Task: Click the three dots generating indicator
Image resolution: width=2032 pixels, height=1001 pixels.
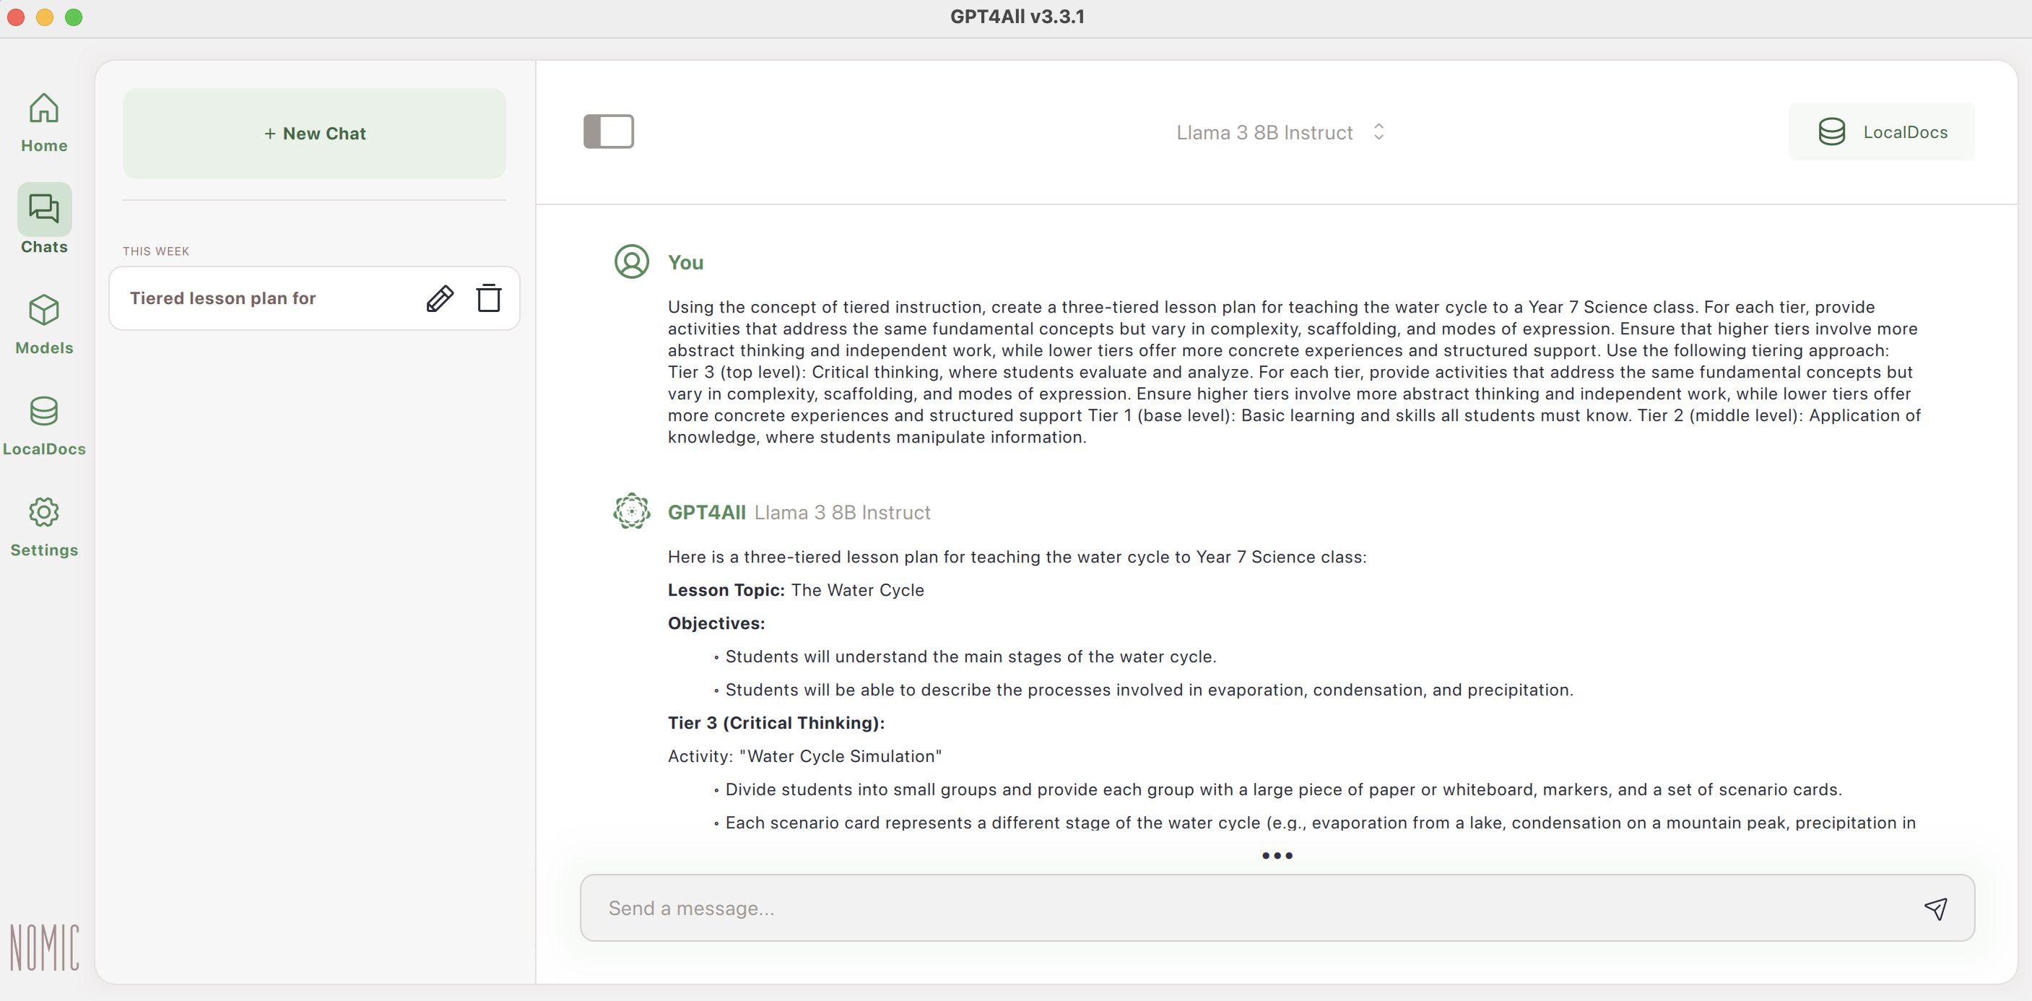Action: coord(1277,855)
